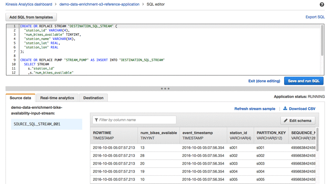Click the Export SQL link
This screenshot has height=184, width=328.
[315, 17]
